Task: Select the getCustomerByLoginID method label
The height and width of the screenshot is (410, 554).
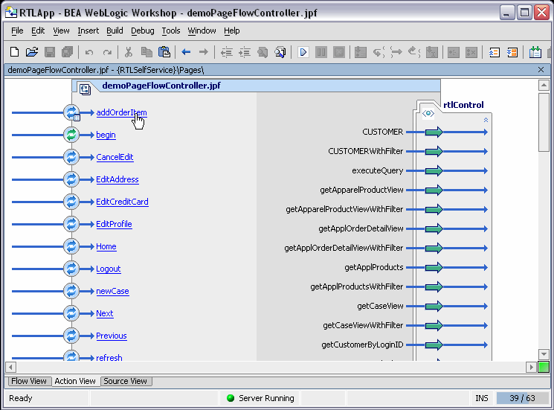Action: 362,345
